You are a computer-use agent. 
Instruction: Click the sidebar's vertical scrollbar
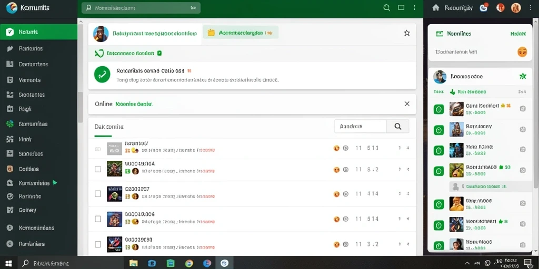81,107
